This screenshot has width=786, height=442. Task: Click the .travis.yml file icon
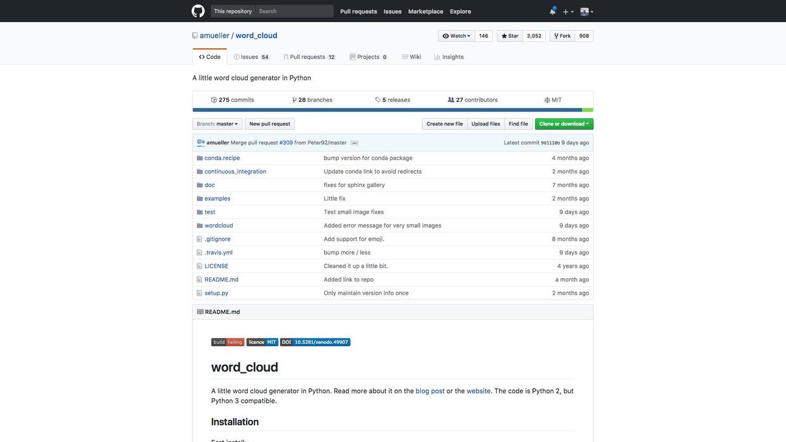[200, 253]
